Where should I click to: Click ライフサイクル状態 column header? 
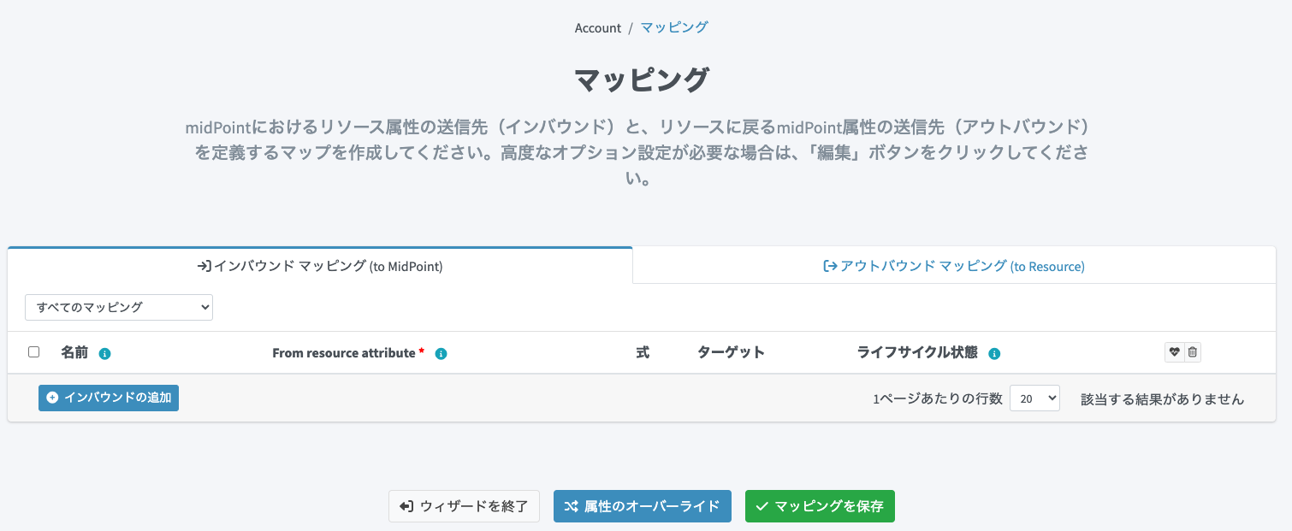pyautogui.click(x=917, y=352)
